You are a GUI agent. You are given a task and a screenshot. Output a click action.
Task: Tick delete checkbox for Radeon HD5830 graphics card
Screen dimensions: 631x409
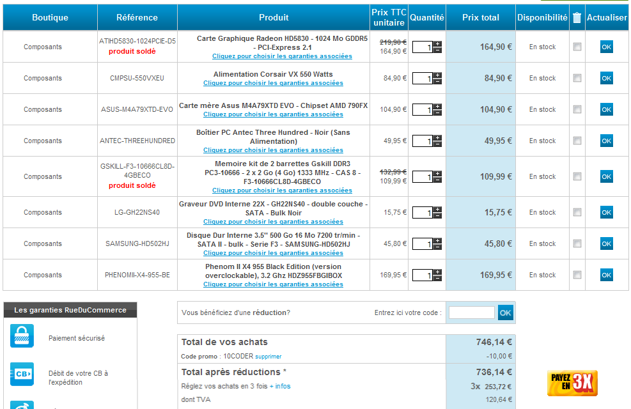coord(577,47)
